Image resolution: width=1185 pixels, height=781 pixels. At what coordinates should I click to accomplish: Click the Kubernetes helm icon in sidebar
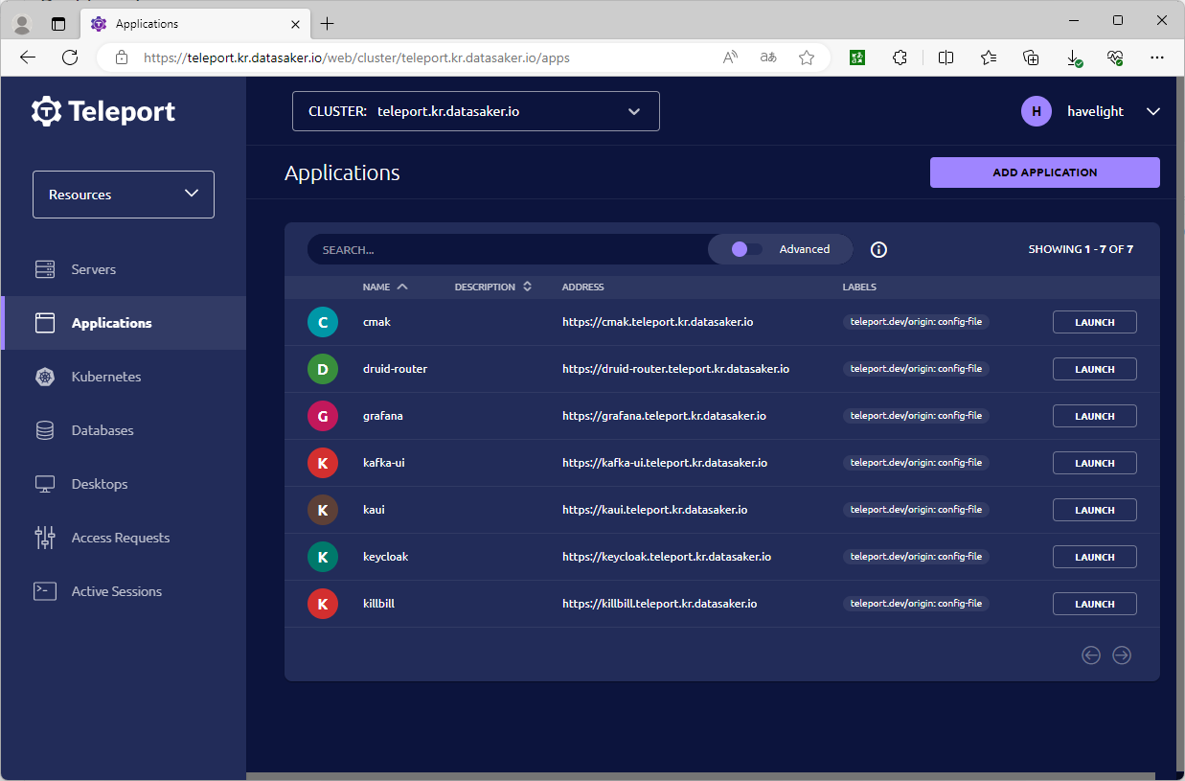pos(45,377)
